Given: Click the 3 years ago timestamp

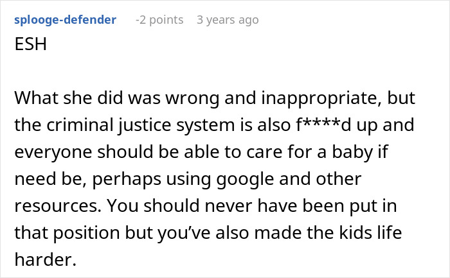Looking at the screenshot, I should (228, 20).
